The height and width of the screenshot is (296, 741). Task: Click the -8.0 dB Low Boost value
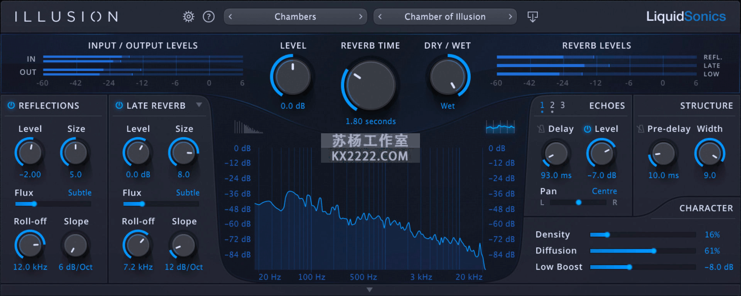coord(719,267)
